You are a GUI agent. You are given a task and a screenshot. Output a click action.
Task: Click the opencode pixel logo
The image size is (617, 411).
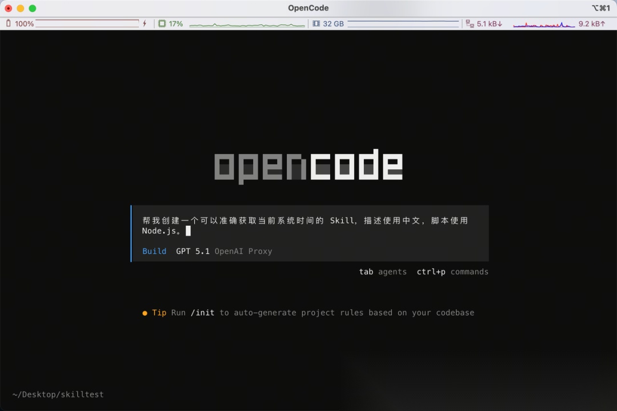pyautogui.click(x=308, y=166)
